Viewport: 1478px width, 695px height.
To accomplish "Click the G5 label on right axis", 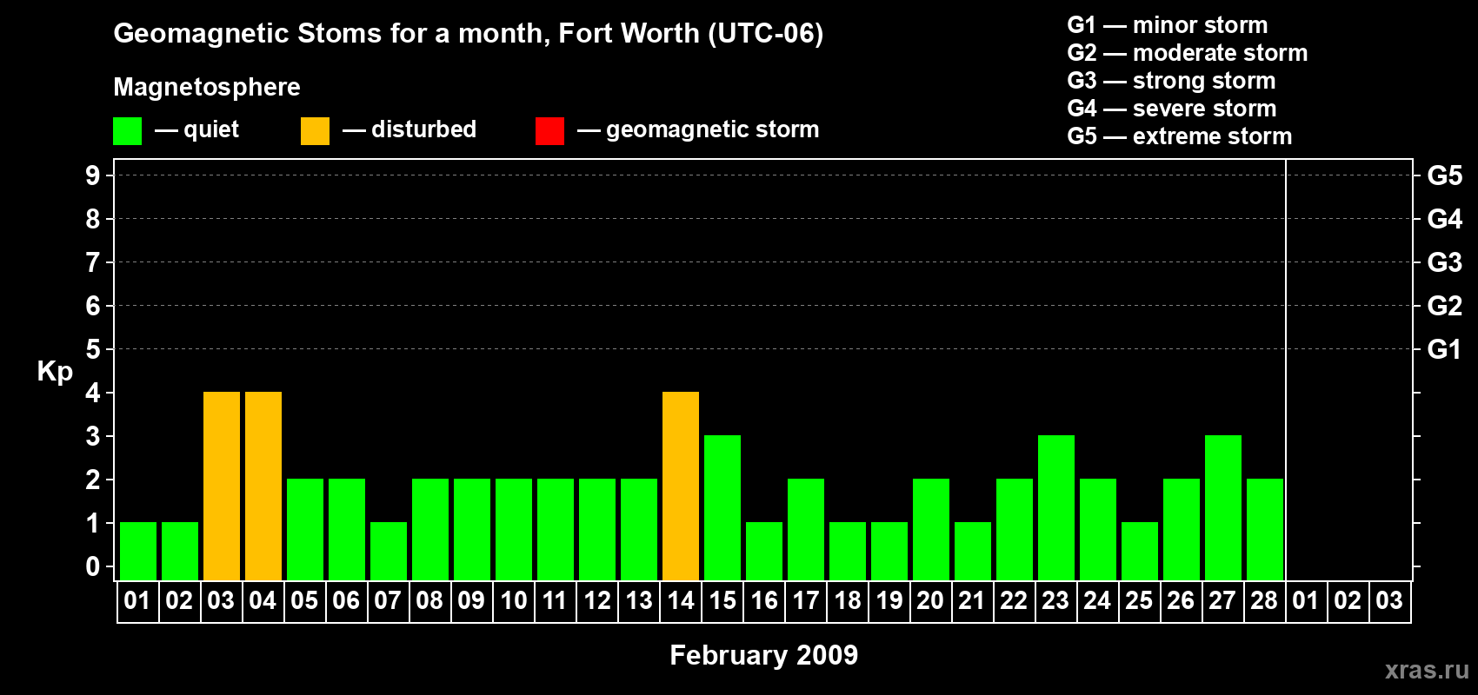I will [1444, 175].
